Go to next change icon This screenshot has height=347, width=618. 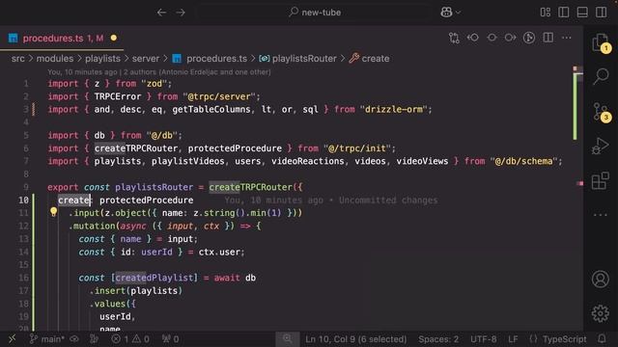click(x=510, y=38)
